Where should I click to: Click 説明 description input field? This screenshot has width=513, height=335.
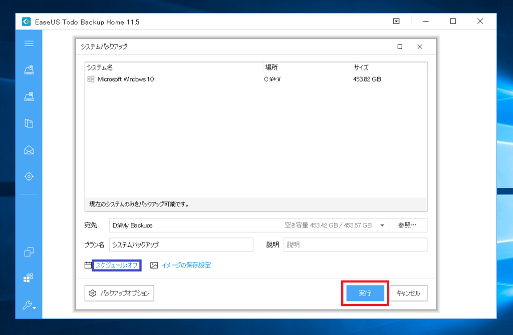pos(355,245)
